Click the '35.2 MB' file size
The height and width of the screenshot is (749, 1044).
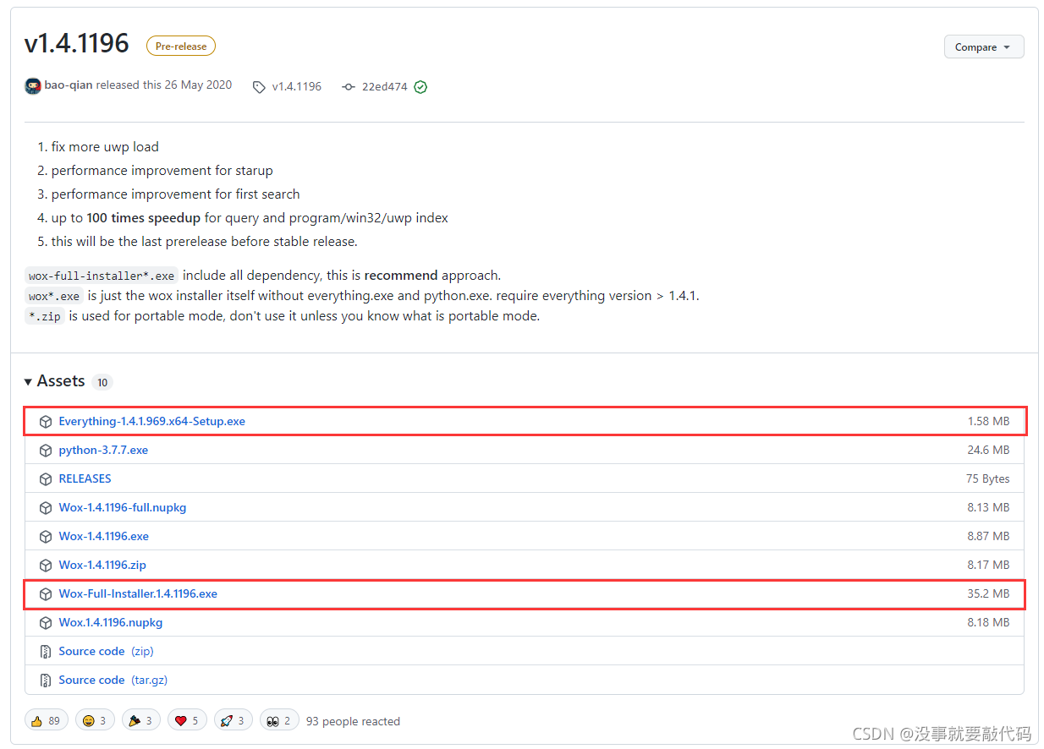pyautogui.click(x=988, y=593)
